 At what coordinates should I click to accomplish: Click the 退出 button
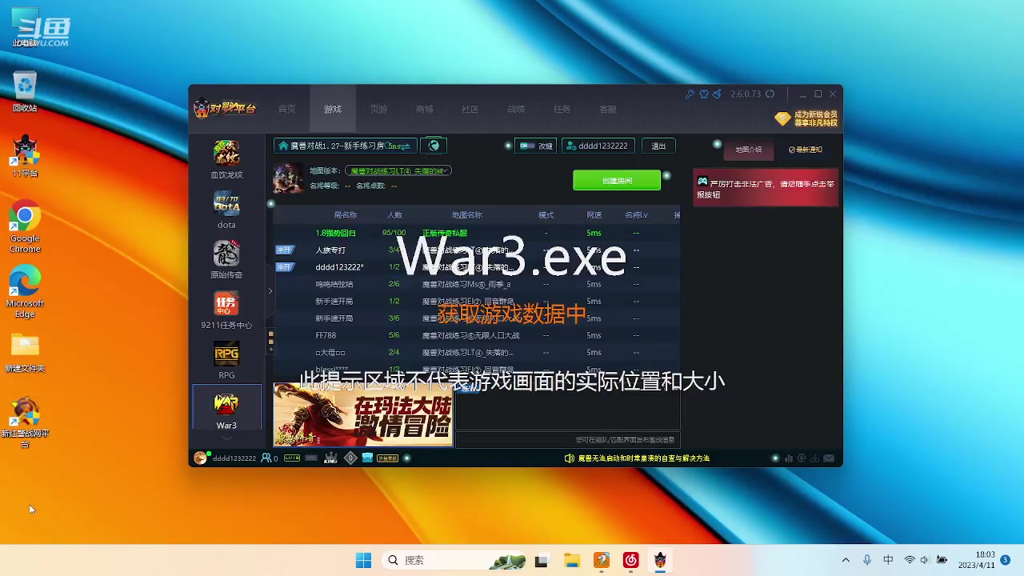pos(658,146)
